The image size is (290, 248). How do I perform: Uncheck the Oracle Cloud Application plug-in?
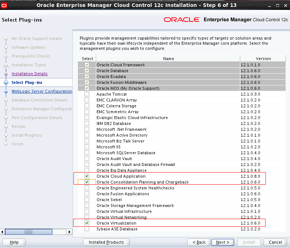pos(87,176)
